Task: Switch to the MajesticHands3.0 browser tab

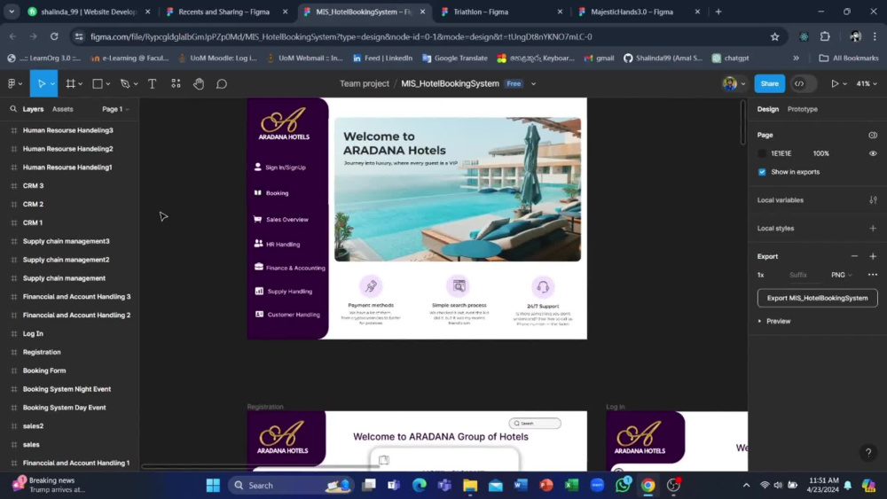Action: (638, 12)
